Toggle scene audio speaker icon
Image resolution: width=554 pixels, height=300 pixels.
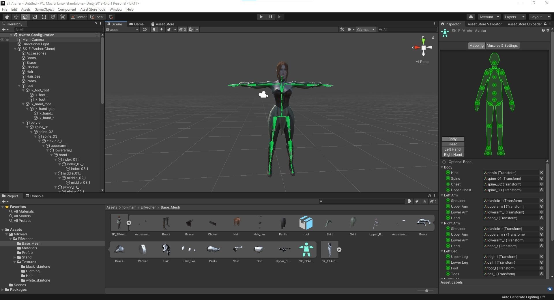coord(161,29)
